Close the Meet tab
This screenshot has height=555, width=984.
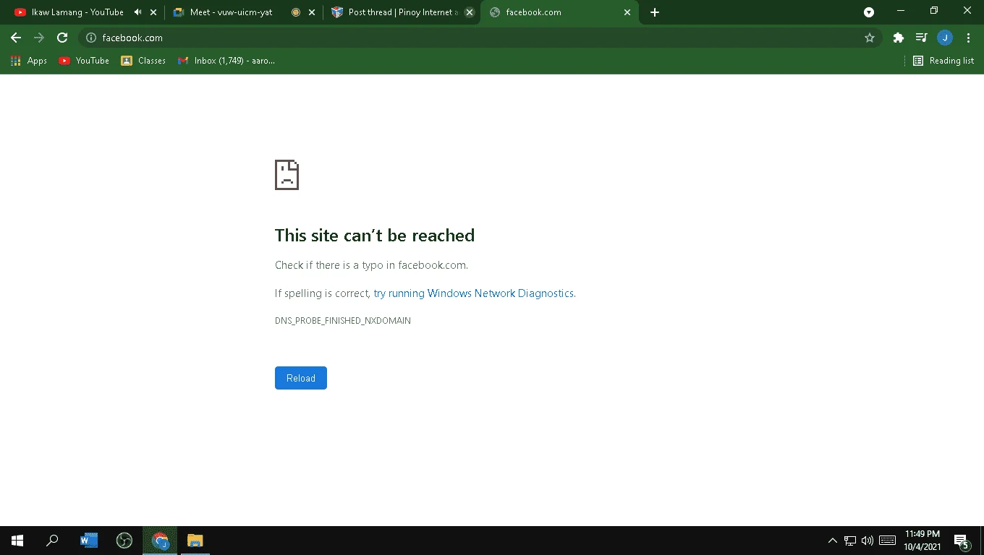pos(312,12)
